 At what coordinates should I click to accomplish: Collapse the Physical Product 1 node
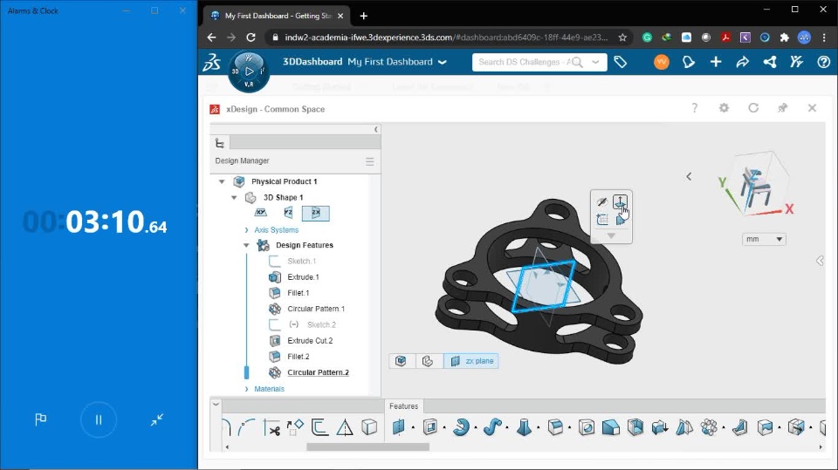click(222, 181)
